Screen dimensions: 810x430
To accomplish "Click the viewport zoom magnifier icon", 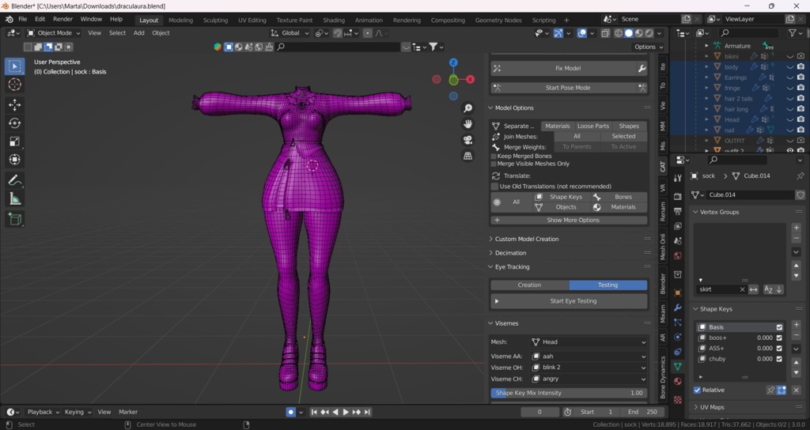I will pyautogui.click(x=467, y=107).
